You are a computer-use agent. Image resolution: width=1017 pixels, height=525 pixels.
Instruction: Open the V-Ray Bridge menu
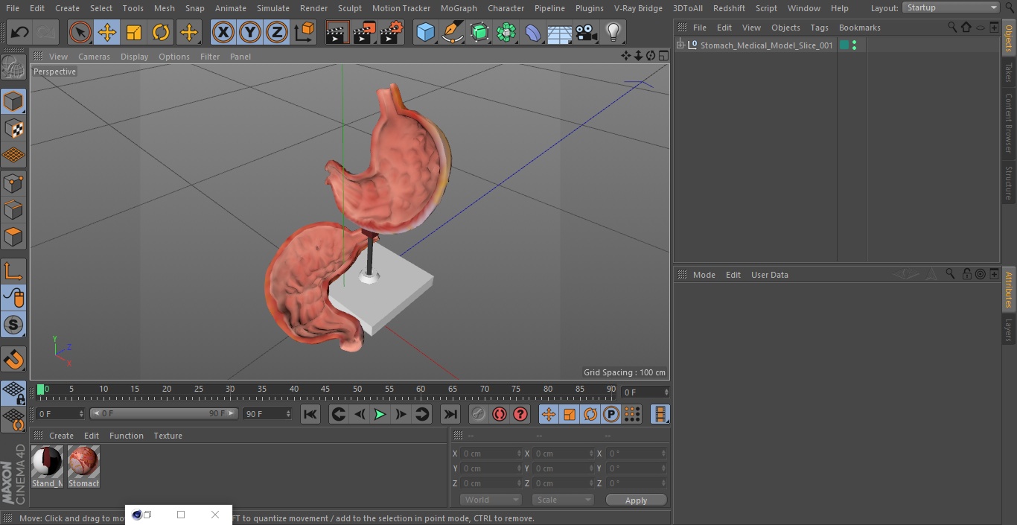tap(638, 7)
